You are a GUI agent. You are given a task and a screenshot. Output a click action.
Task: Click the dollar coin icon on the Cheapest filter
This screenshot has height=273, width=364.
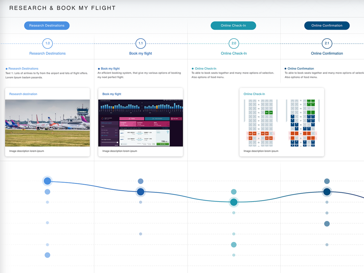tap(135, 125)
